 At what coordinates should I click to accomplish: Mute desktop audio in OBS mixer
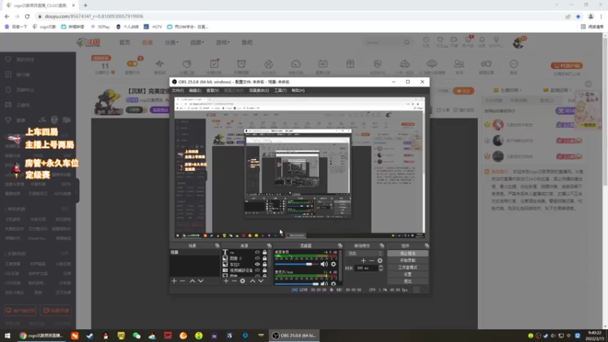[x=324, y=264]
